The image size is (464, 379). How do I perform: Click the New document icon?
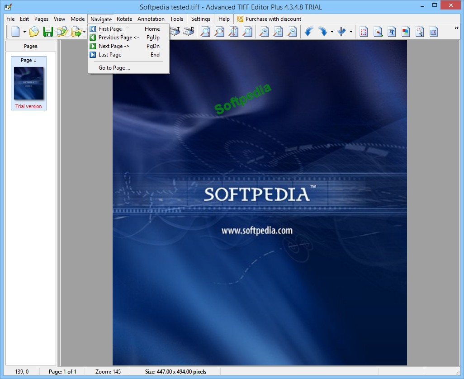15,31
